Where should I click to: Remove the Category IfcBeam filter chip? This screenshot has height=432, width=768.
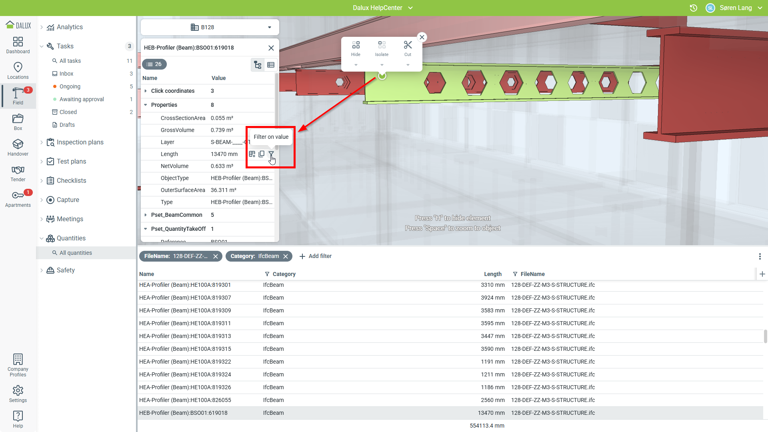click(x=286, y=256)
